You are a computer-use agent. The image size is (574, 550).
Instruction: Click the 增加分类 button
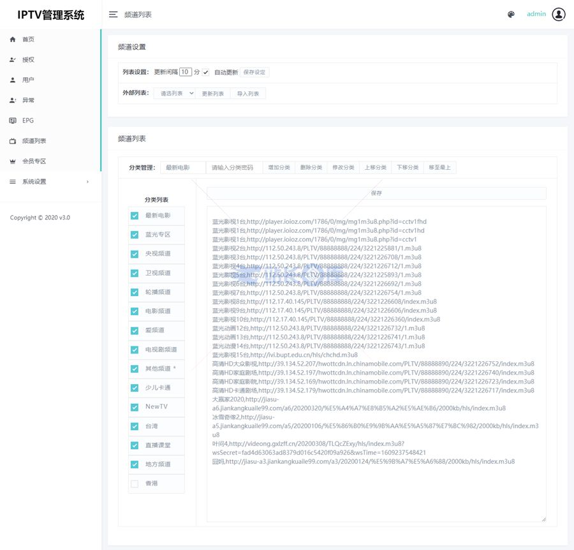tap(279, 168)
